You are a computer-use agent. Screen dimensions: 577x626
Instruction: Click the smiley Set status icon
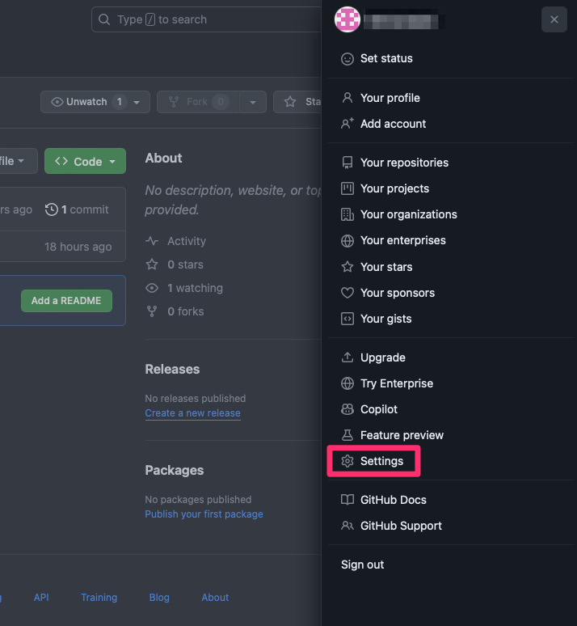[x=347, y=59]
